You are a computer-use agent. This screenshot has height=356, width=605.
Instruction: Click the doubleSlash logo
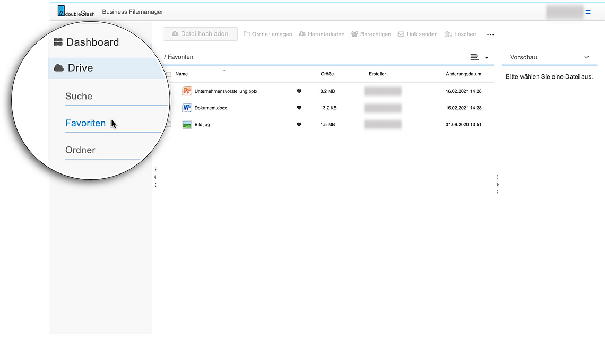pyautogui.click(x=76, y=11)
